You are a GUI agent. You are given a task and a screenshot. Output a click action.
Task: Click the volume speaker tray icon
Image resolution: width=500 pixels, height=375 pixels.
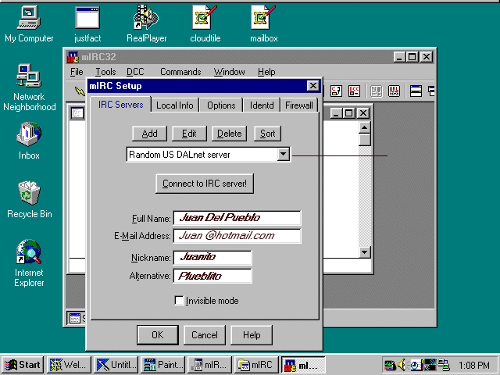[x=402, y=365]
